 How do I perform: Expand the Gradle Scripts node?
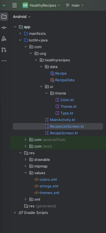click(15, 213)
